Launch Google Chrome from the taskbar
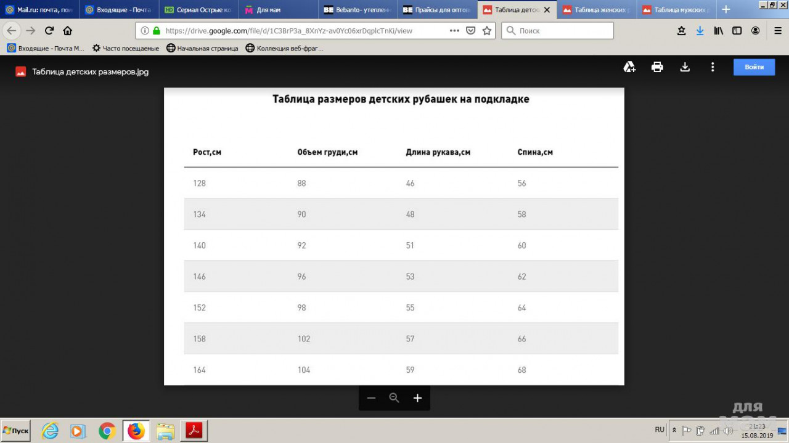The height and width of the screenshot is (443, 789). coord(107,431)
